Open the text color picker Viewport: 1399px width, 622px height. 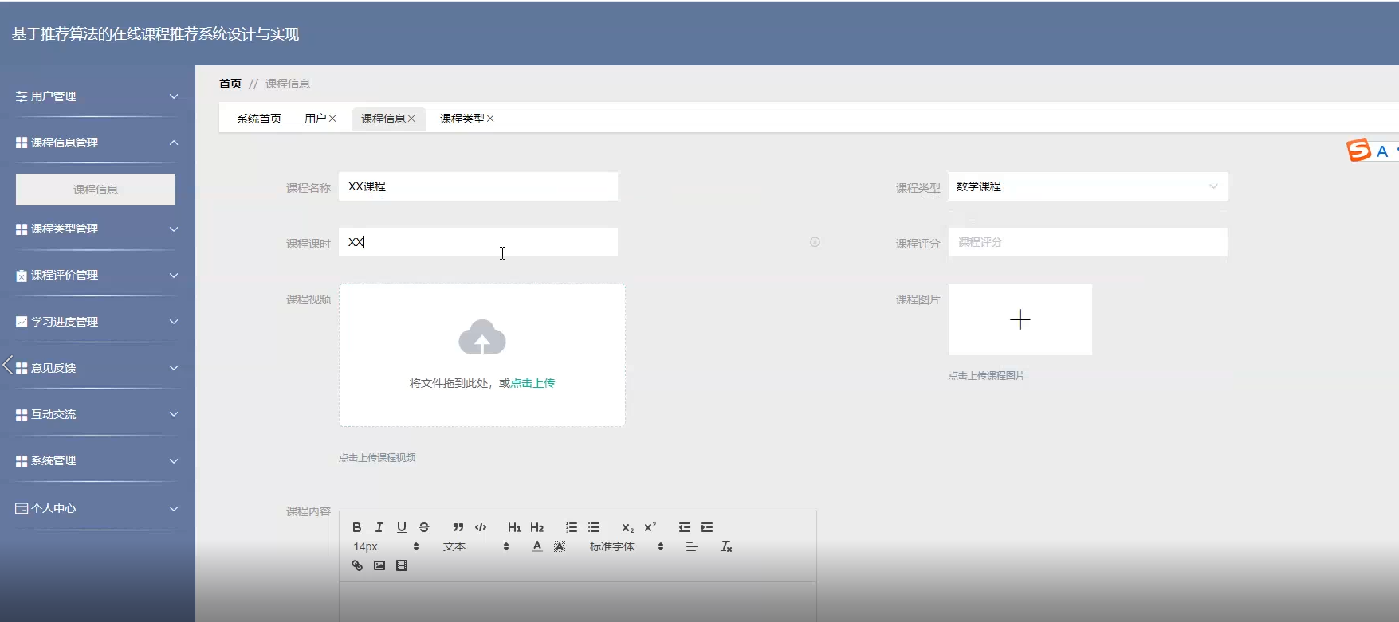click(x=537, y=546)
